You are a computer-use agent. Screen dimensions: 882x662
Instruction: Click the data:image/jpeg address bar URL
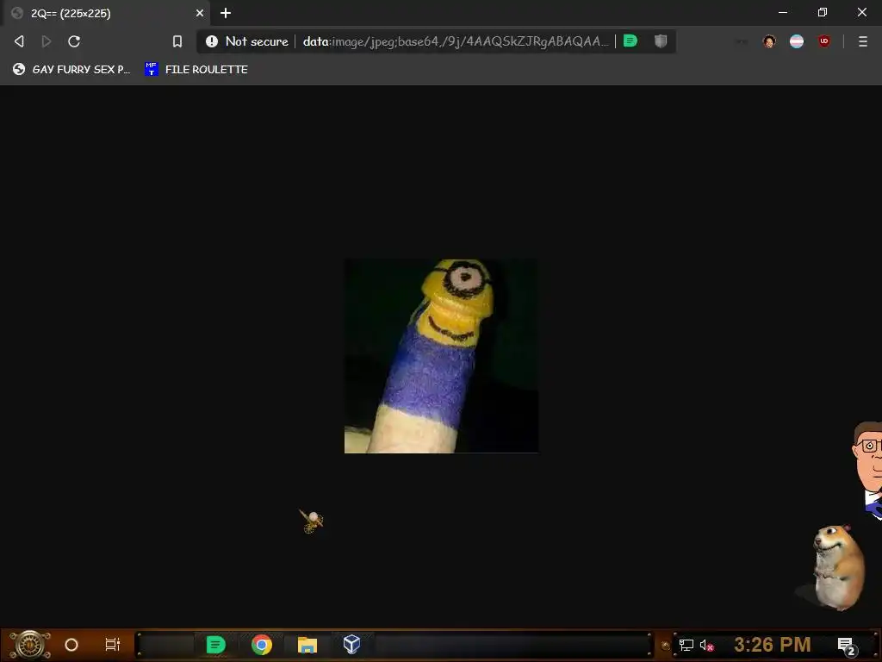pos(456,41)
